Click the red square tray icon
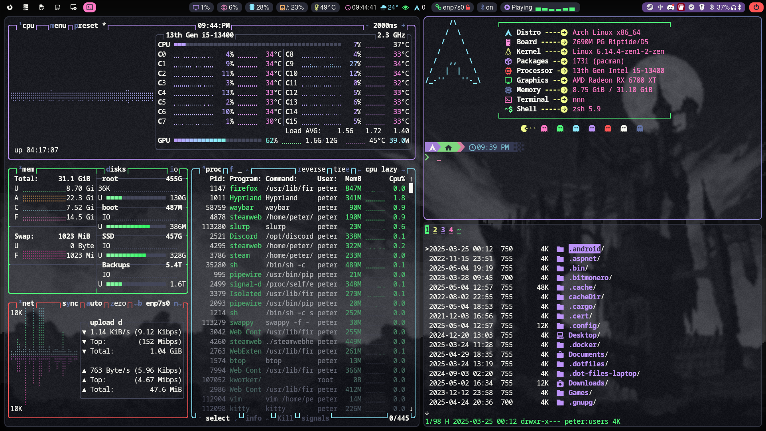This screenshot has height=431, width=766. 681,7
